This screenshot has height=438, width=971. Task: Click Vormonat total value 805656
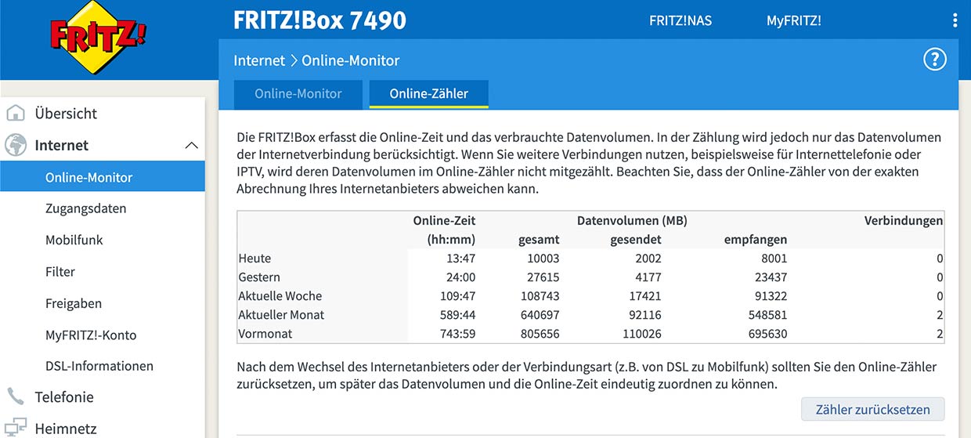(x=540, y=334)
